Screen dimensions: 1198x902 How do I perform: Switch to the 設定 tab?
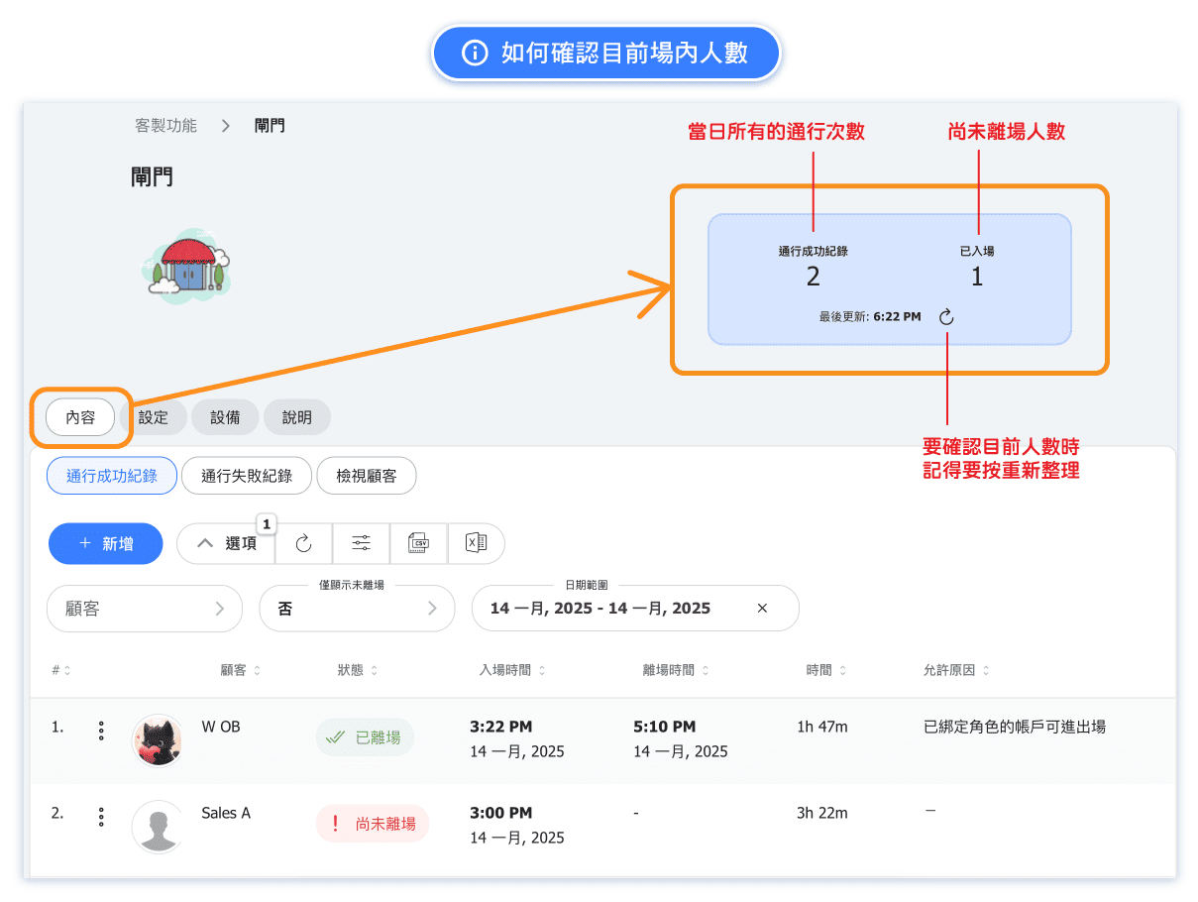click(x=153, y=417)
